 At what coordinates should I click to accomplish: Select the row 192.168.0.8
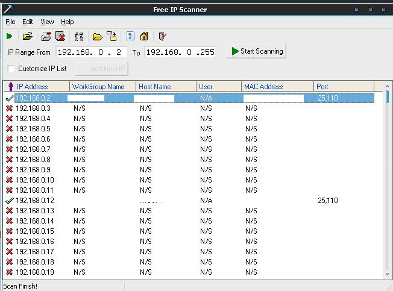[189, 160]
